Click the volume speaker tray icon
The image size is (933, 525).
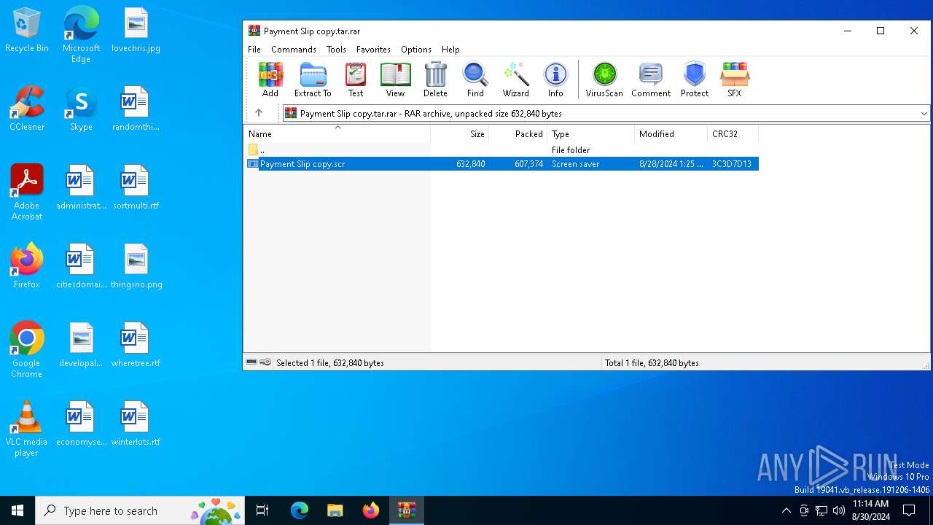pos(839,510)
